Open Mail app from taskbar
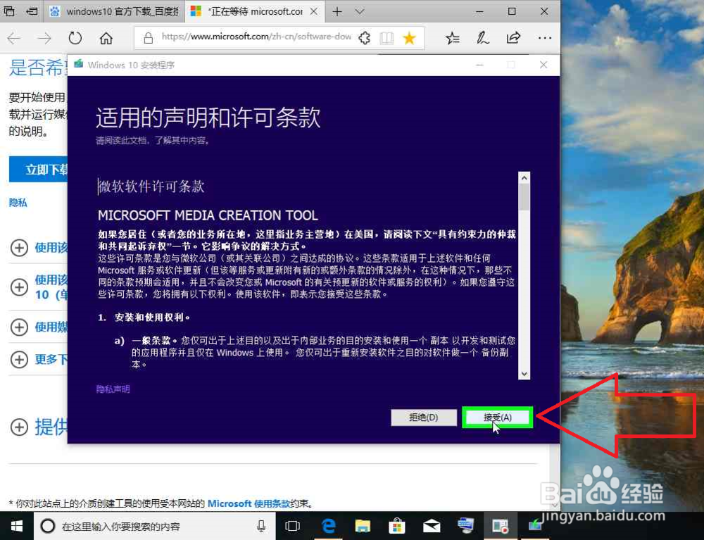704x540 pixels. pos(432,526)
